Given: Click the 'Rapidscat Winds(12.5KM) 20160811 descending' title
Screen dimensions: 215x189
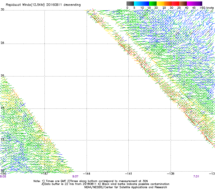Looking at the screenshot, I should (x=43, y=5).
